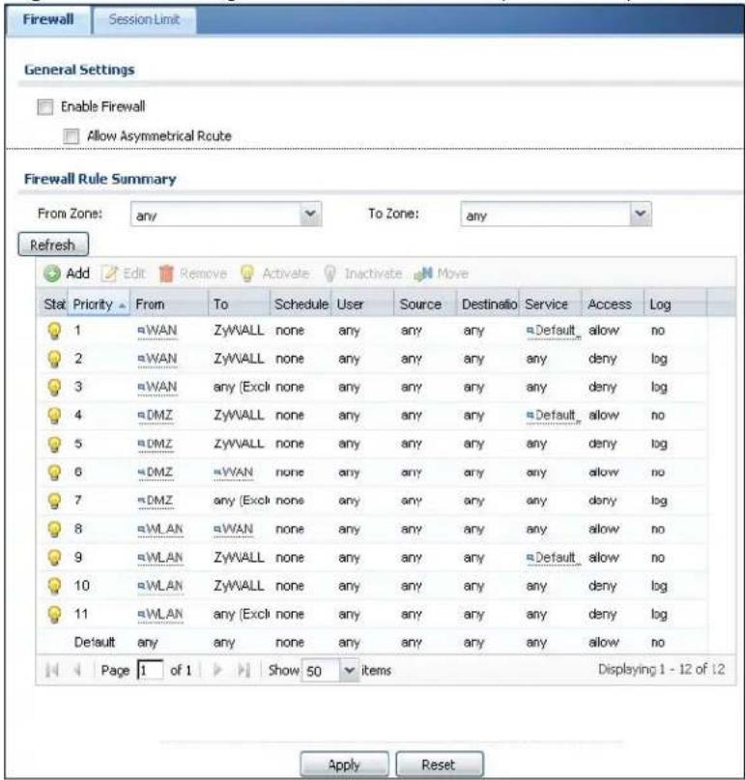
Task: Click the Edit rule pencil icon
Action: point(109,274)
